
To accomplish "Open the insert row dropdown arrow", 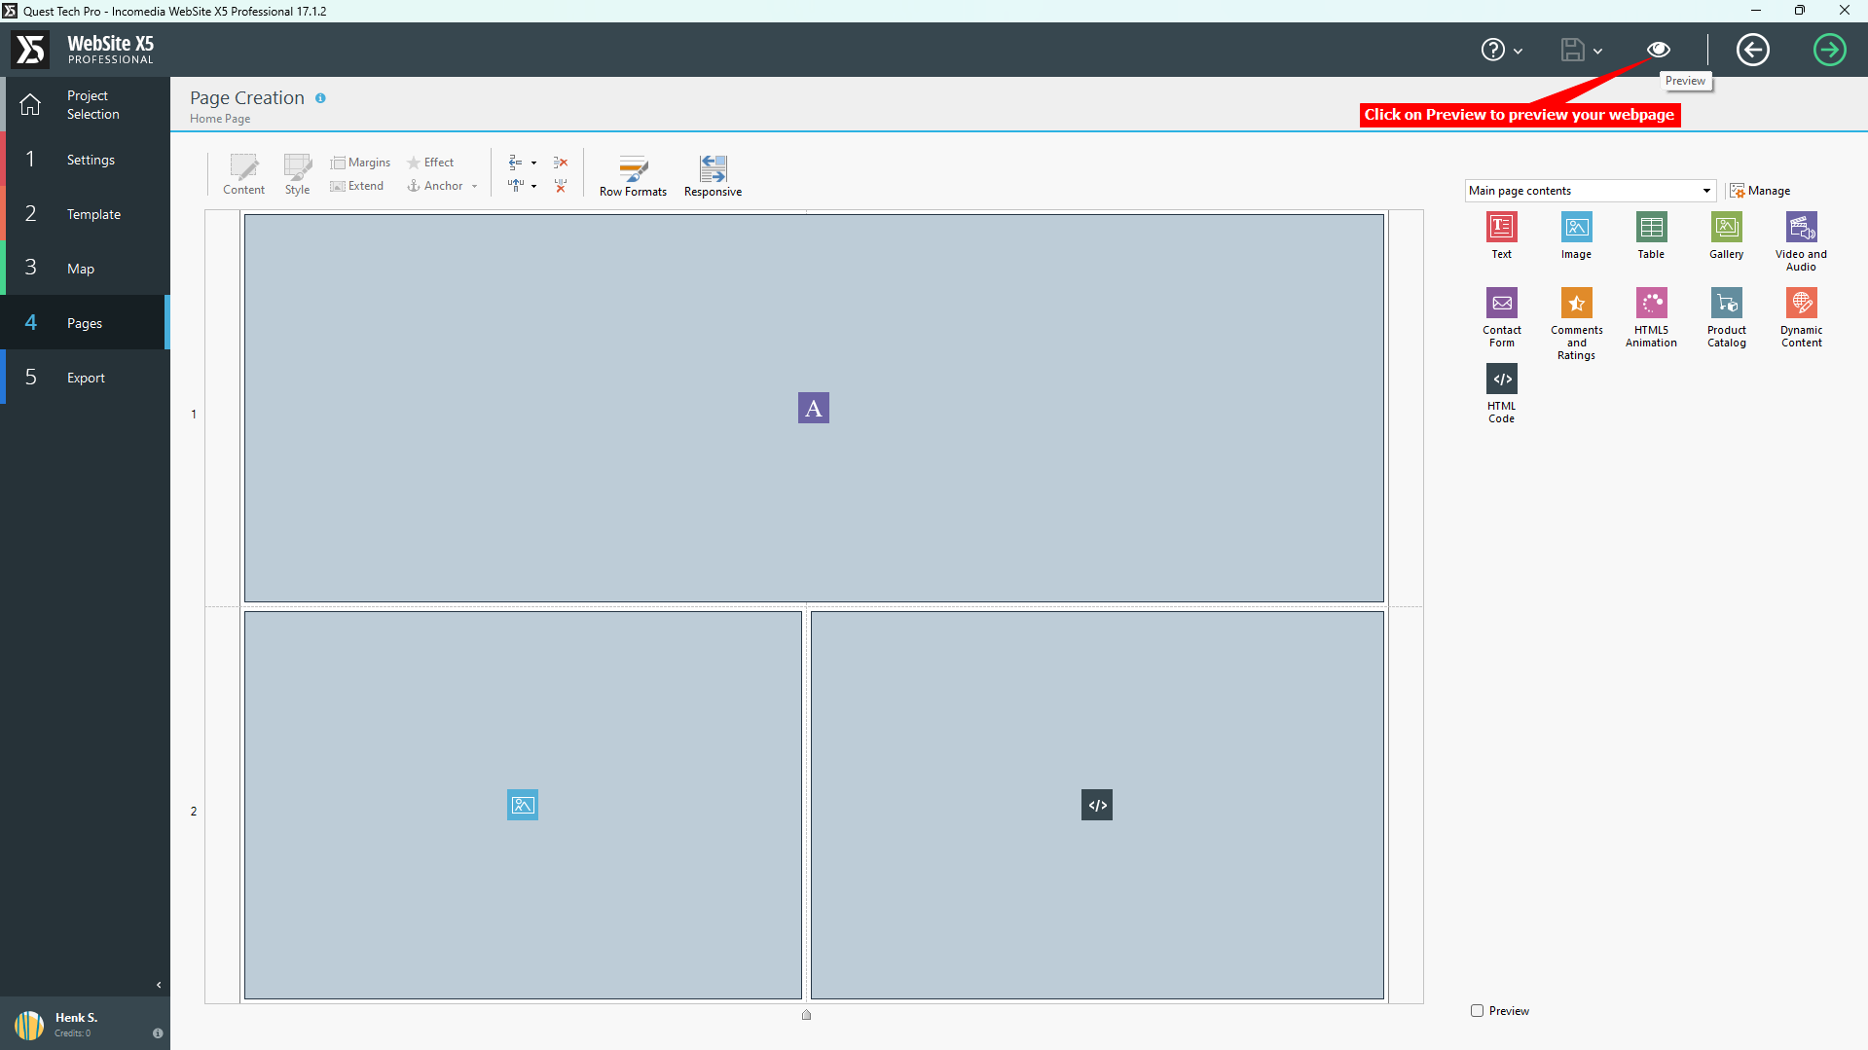I will point(533,163).
